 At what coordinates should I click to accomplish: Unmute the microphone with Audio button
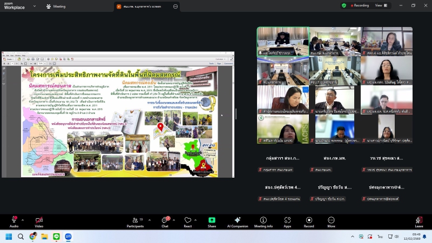coord(14,221)
